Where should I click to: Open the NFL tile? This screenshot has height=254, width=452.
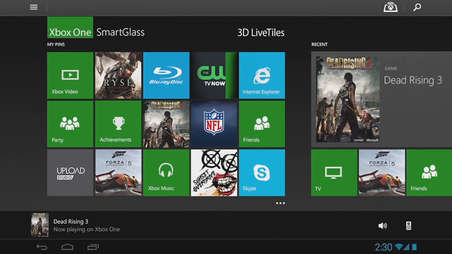[214, 124]
